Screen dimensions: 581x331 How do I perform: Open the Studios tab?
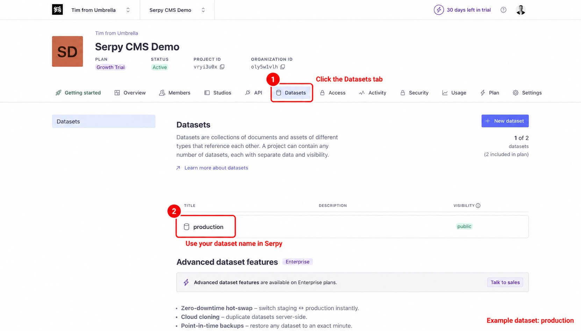click(218, 93)
